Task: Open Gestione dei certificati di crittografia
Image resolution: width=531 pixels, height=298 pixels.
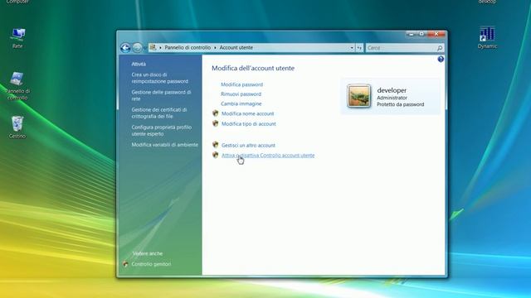Action: coord(159,113)
